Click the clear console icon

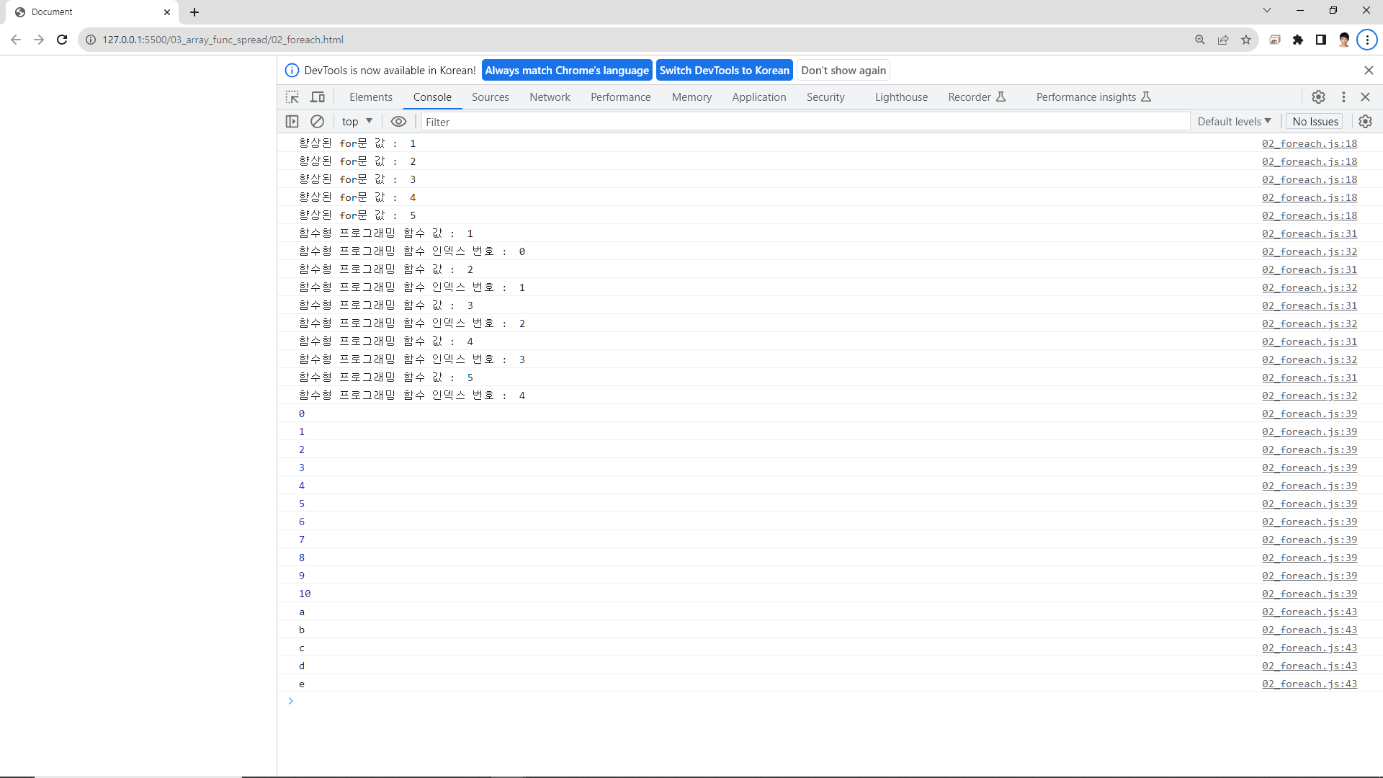[317, 122]
